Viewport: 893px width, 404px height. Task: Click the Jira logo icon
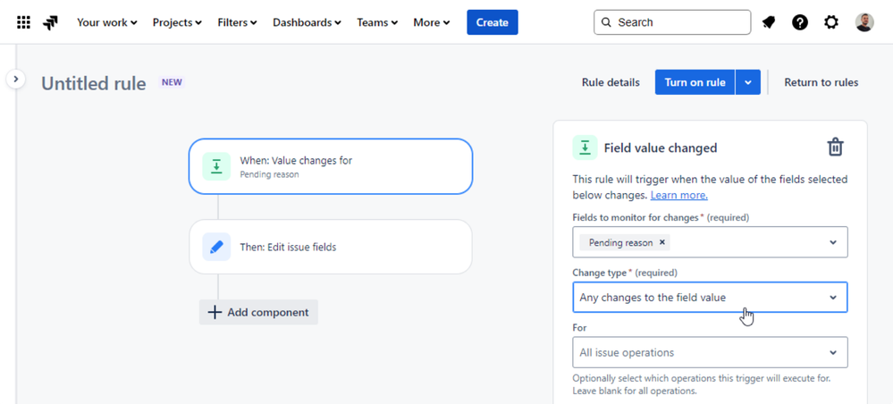[51, 22]
